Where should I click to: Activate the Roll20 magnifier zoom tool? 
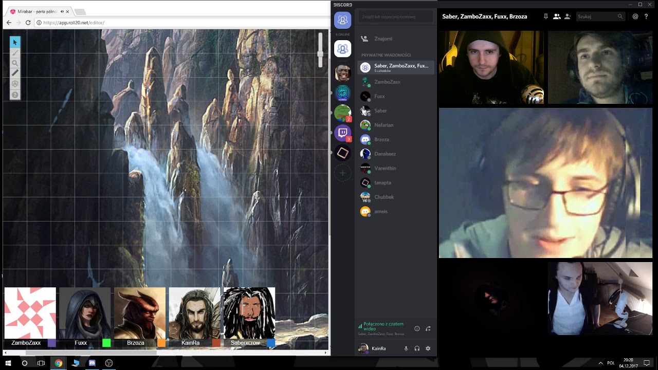(x=15, y=63)
